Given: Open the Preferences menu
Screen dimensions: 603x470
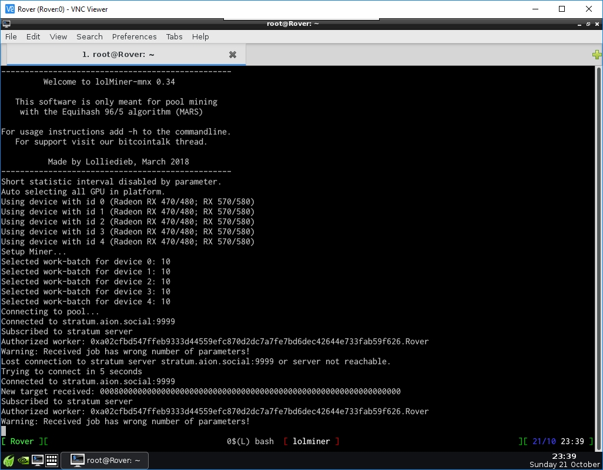Looking at the screenshot, I should (134, 36).
